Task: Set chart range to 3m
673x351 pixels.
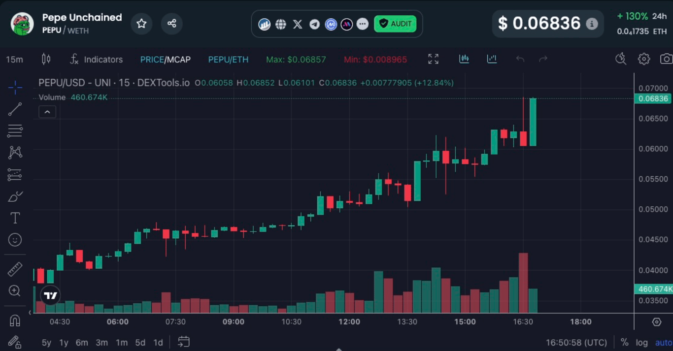Action: pos(101,343)
